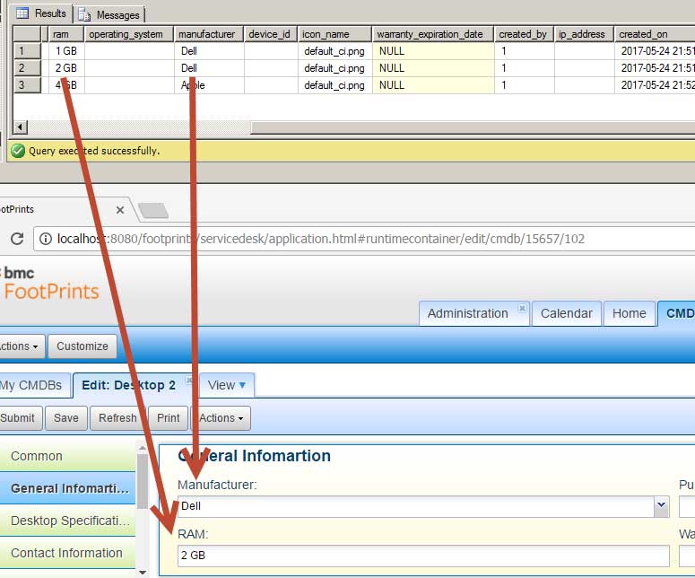Click the operating_system column header
The width and height of the screenshot is (695, 578).
tap(129, 34)
